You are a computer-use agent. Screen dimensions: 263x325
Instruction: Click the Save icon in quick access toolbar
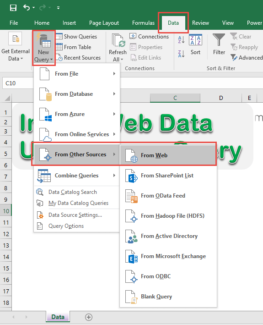pos(13,8)
